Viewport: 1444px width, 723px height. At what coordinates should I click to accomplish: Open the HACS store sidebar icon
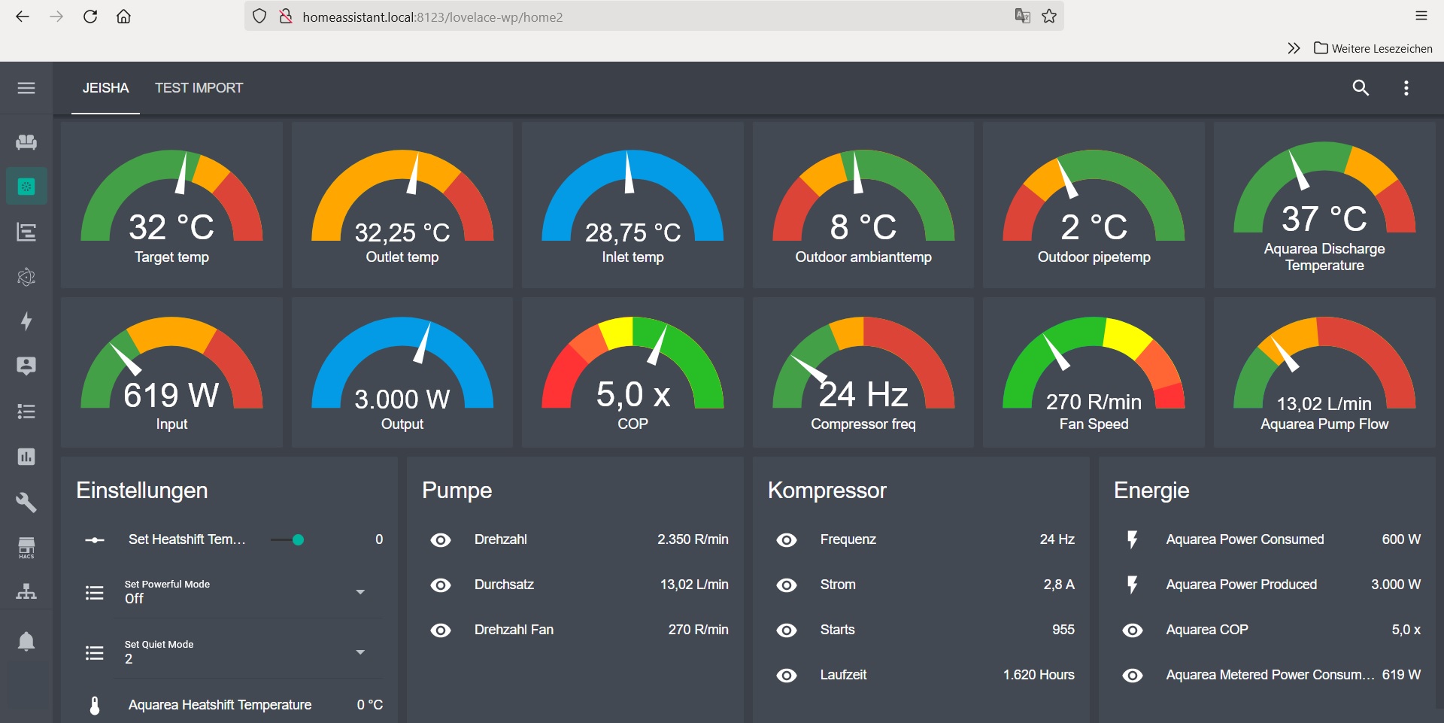coord(26,547)
